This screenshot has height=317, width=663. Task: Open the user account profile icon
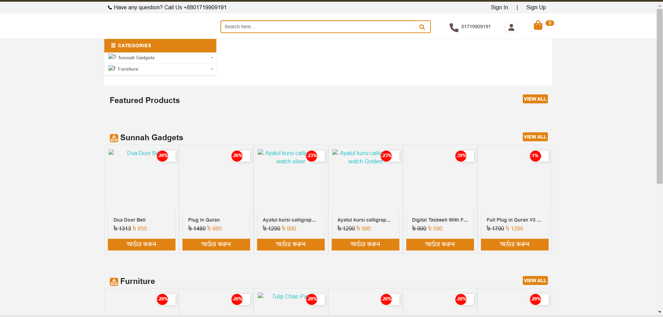point(511,27)
